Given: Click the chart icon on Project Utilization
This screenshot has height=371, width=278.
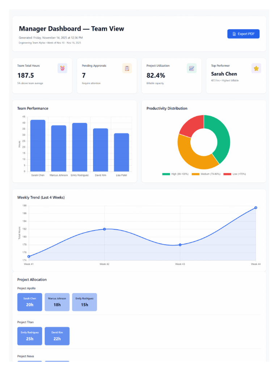Looking at the screenshot, I should 191,68.
